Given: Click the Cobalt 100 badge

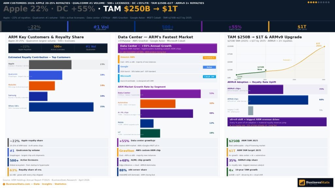Looking at the screenshot, I should coord(209,77).
